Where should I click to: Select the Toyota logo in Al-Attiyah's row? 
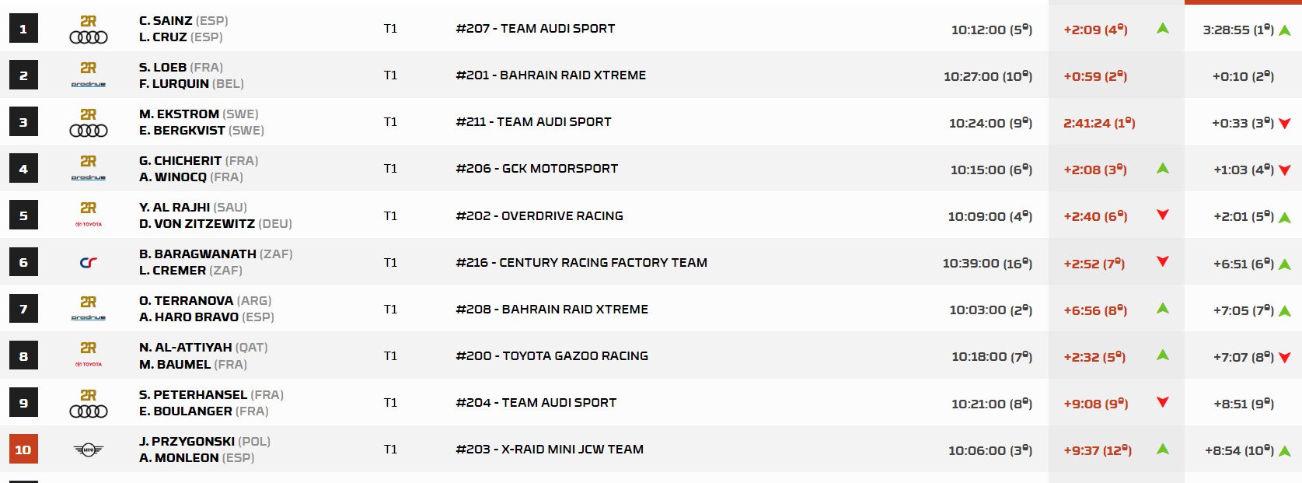(89, 364)
